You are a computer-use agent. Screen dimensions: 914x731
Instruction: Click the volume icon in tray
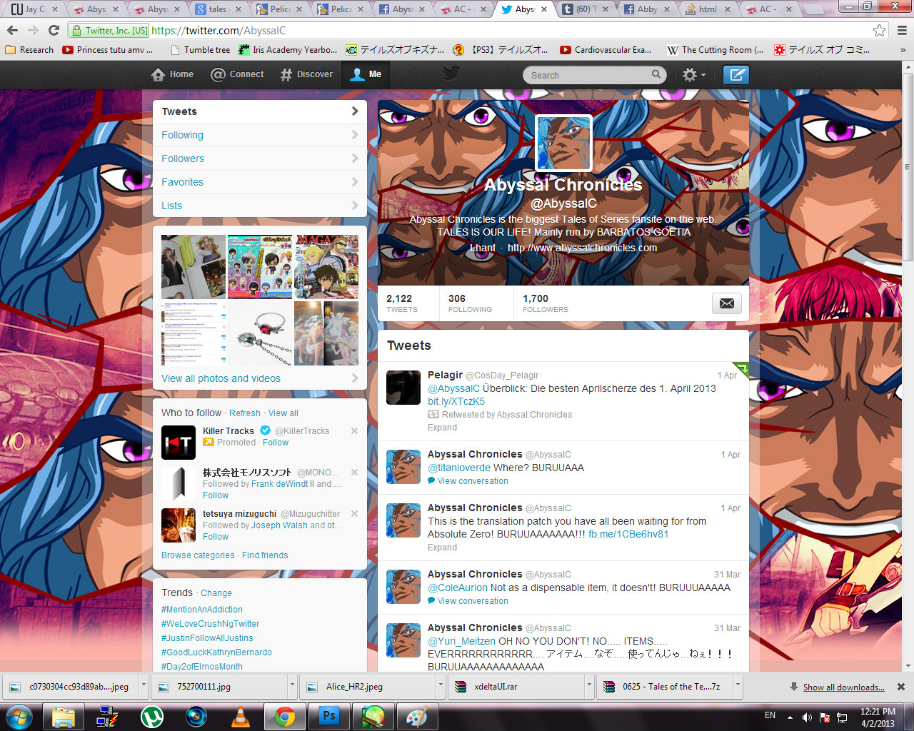807,717
